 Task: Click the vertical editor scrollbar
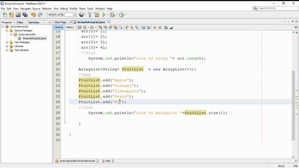pos(293,106)
